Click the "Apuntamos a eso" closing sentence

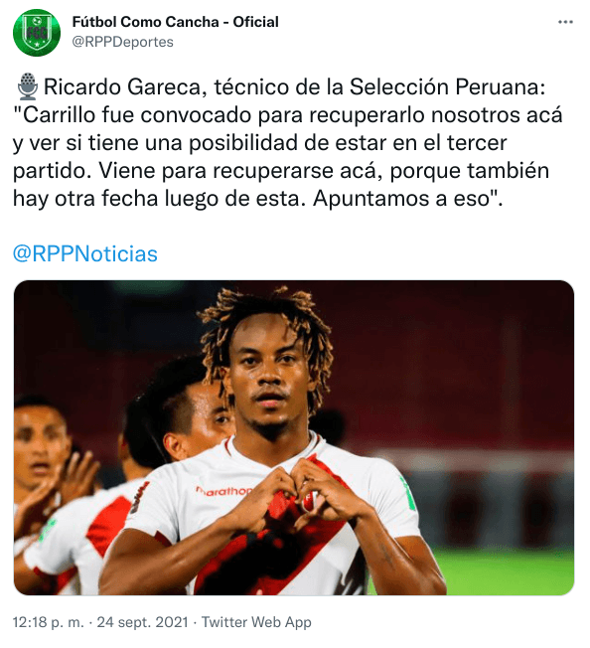[407, 199]
